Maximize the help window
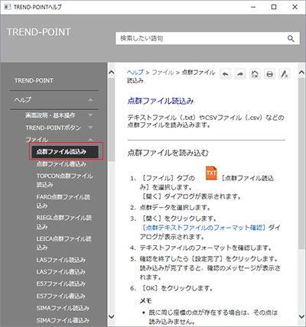This screenshot has width=306, height=327. point(274,7)
